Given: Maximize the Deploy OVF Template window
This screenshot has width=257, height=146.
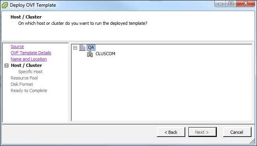Looking at the screenshot, I should 231,4.
